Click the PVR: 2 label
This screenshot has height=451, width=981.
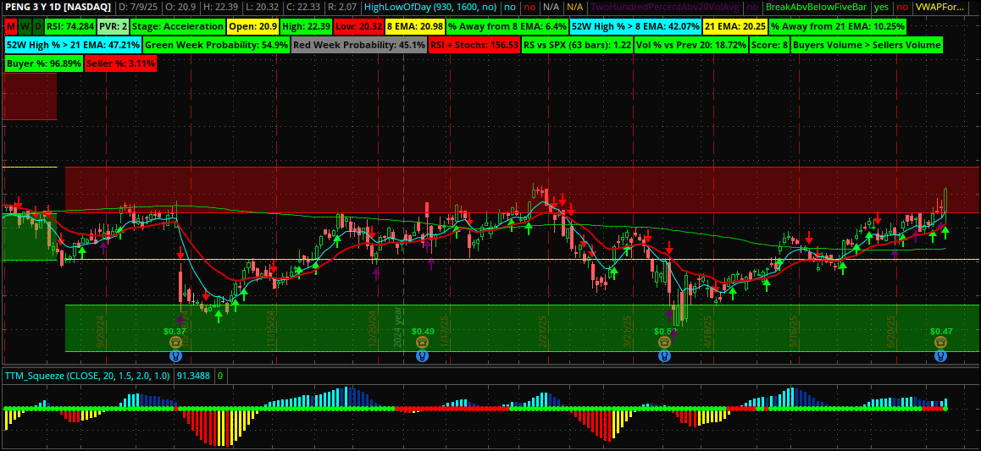pos(113,27)
